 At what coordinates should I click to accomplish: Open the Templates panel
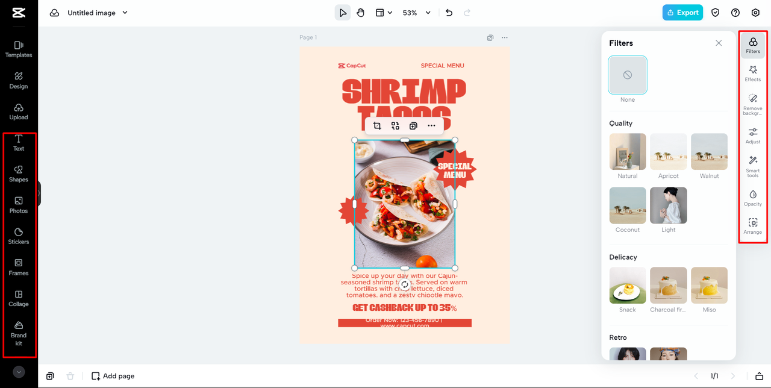[19, 49]
